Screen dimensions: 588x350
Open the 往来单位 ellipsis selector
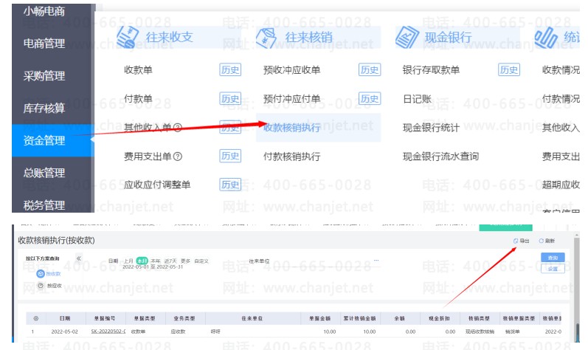376,261
